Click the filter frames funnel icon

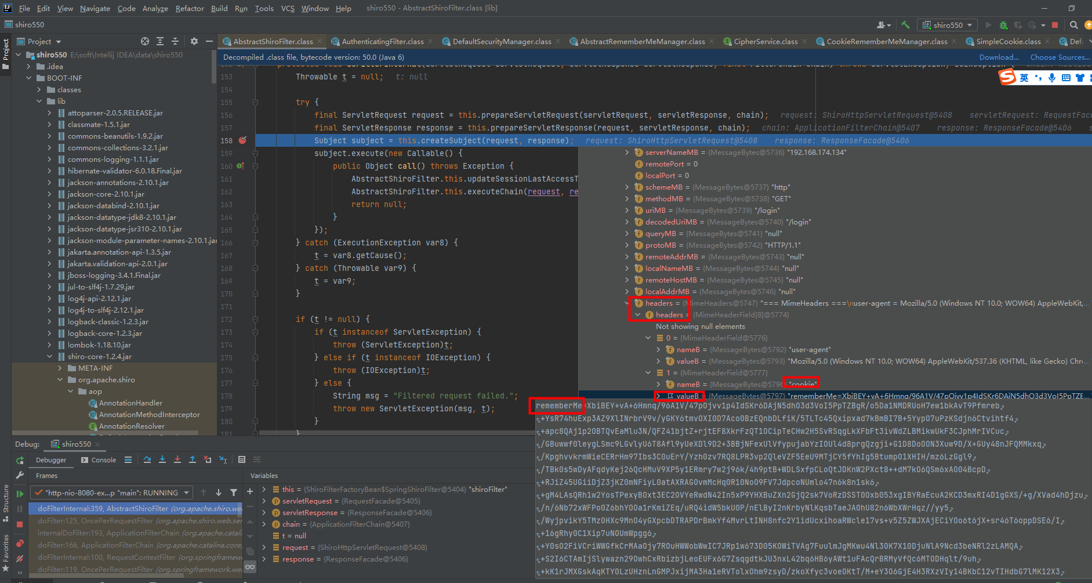(x=234, y=493)
